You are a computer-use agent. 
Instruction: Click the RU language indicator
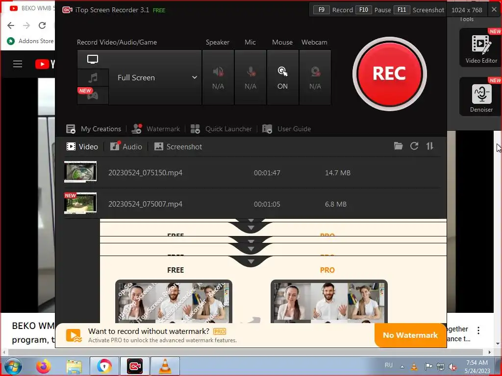[x=389, y=365]
